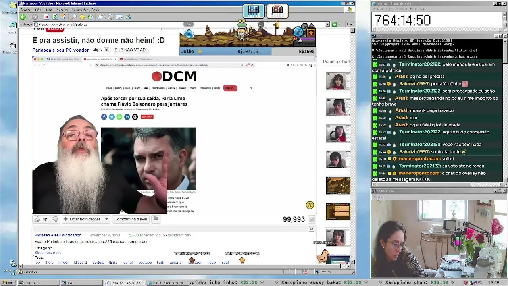
Task: Click the thumbs-down dislike icon
Action: click(55, 219)
